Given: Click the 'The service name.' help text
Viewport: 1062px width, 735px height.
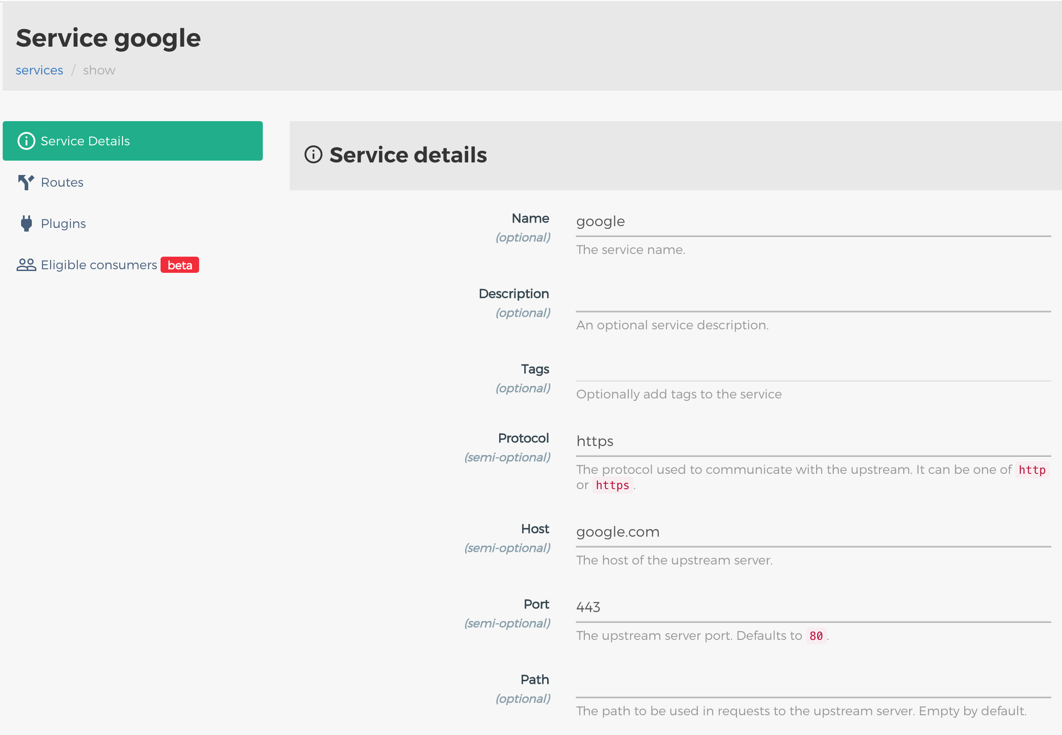Looking at the screenshot, I should pyautogui.click(x=631, y=249).
